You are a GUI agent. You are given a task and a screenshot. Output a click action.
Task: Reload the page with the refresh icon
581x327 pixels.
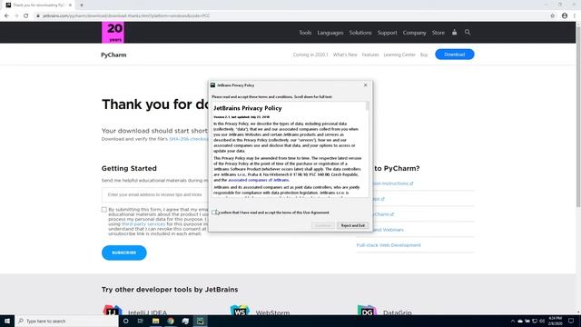coord(26,16)
